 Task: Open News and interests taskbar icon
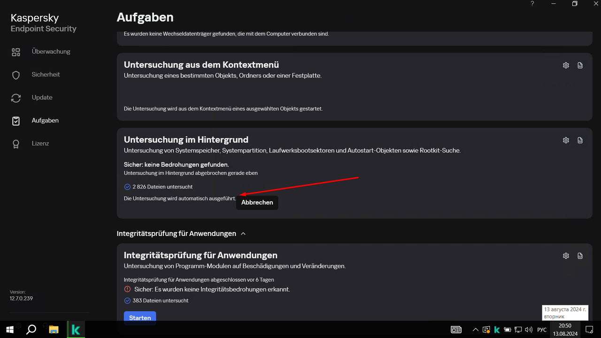tap(456, 330)
